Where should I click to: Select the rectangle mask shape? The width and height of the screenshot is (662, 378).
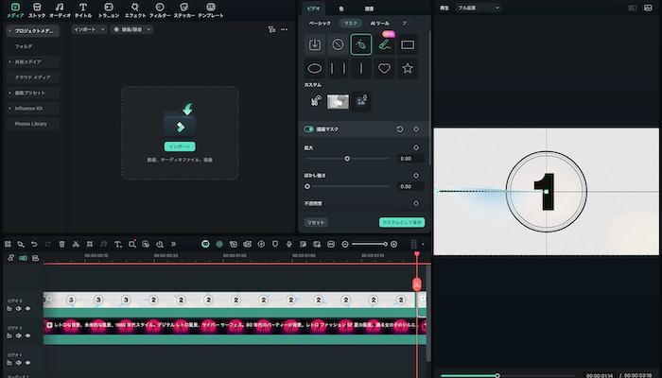(x=408, y=44)
